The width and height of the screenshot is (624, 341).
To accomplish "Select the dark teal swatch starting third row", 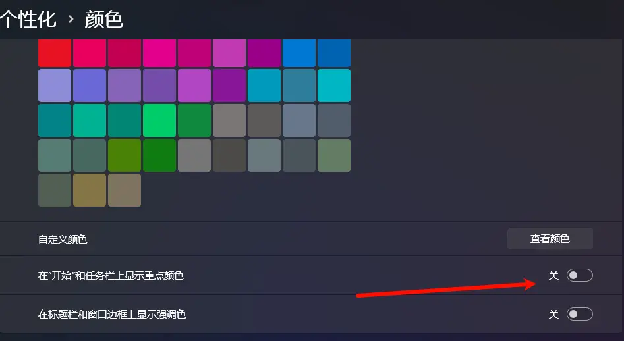I will pos(55,120).
